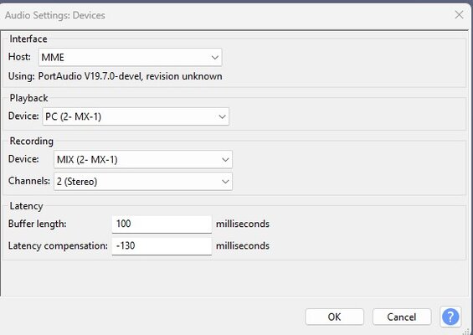473x335 pixels.
Task: Click the Host dropdown chevron arrow
Action: pos(215,57)
